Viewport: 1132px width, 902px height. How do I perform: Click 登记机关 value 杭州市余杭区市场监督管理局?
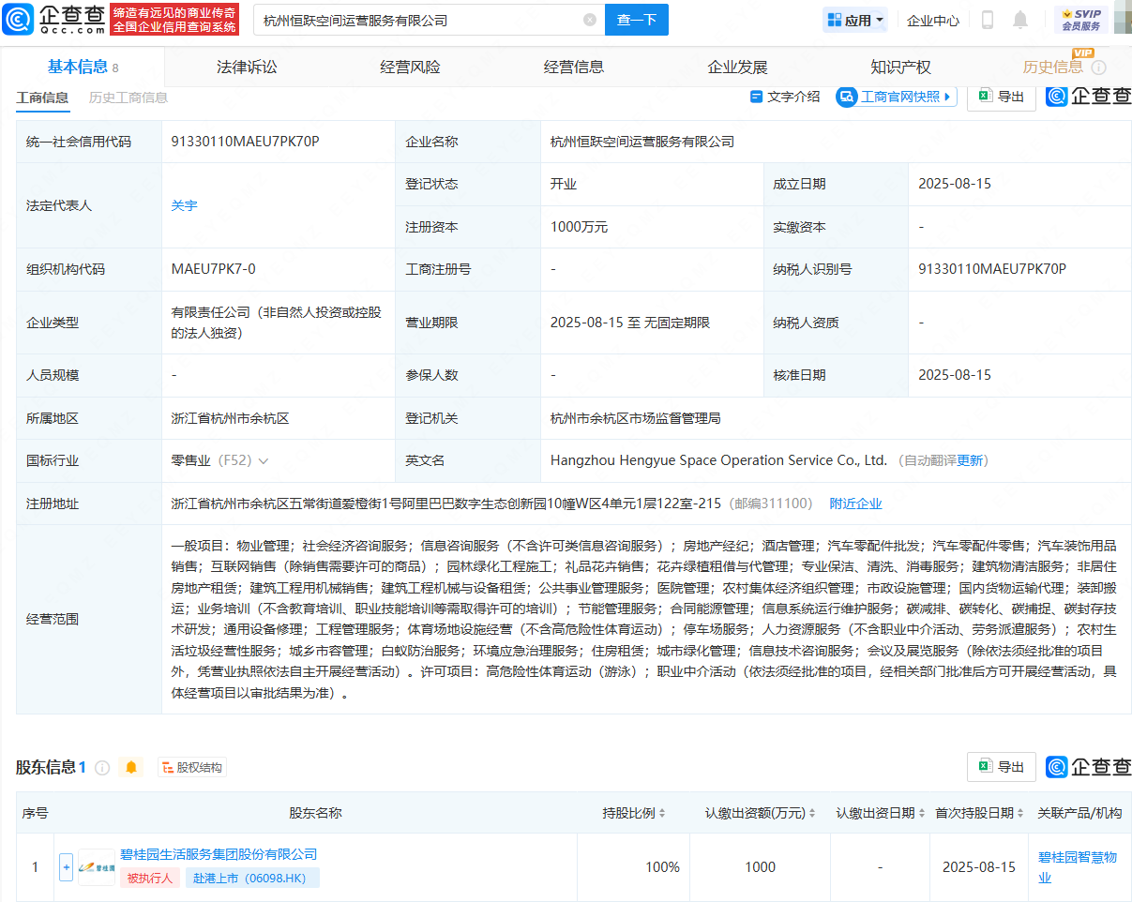coord(636,418)
